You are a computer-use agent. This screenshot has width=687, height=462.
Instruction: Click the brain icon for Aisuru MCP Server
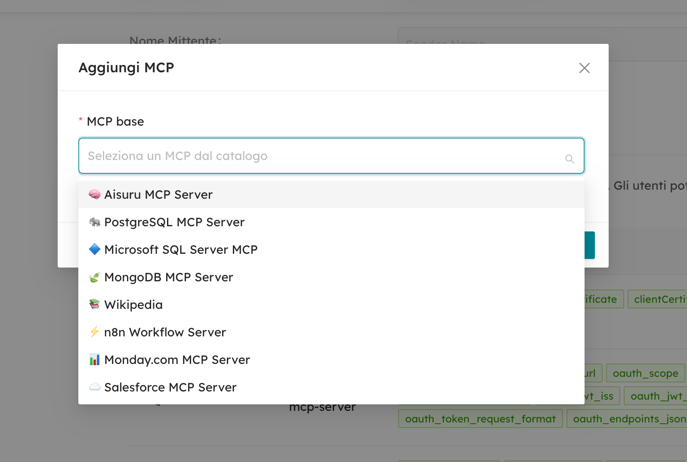tap(94, 194)
